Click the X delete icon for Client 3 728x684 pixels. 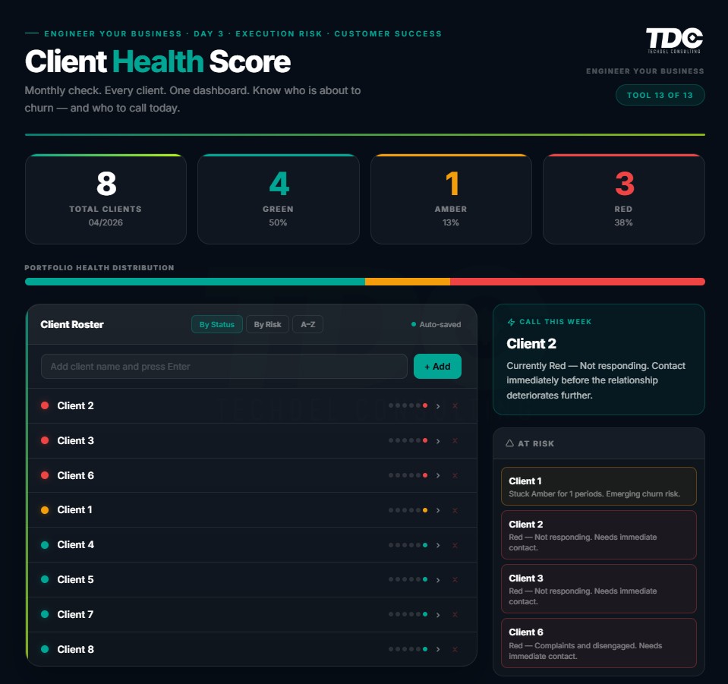click(x=454, y=440)
